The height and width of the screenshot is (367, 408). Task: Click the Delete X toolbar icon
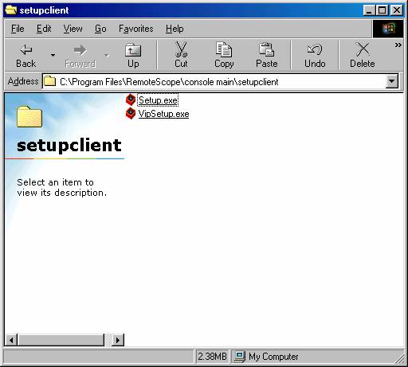click(x=363, y=49)
